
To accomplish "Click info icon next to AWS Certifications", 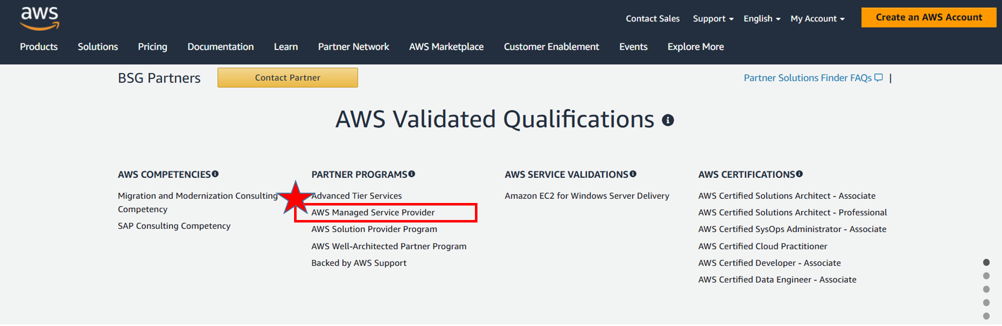I will [800, 174].
